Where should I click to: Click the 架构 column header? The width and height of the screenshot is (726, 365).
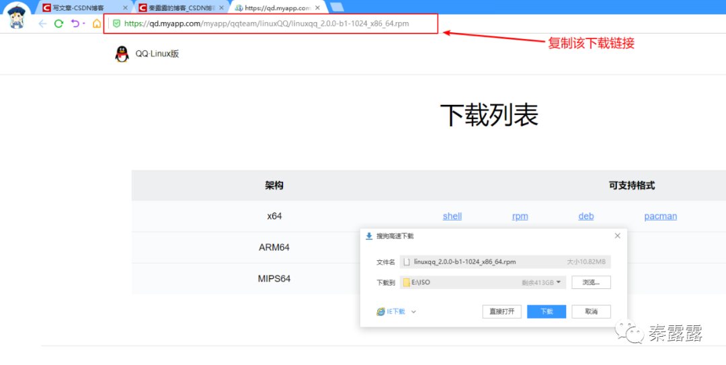[274, 186]
